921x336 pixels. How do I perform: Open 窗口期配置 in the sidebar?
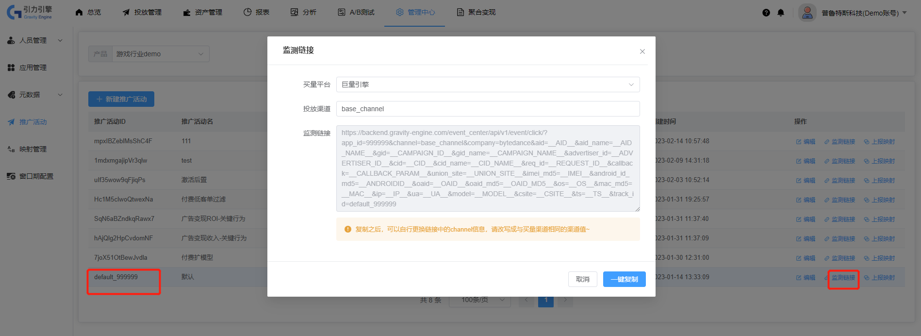(36, 176)
